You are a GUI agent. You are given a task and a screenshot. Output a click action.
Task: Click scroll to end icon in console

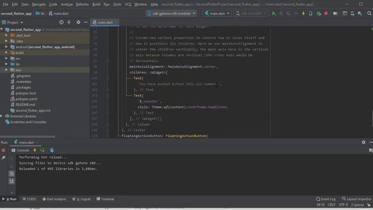(12, 181)
